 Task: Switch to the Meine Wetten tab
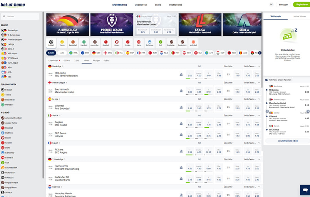pos(300,17)
